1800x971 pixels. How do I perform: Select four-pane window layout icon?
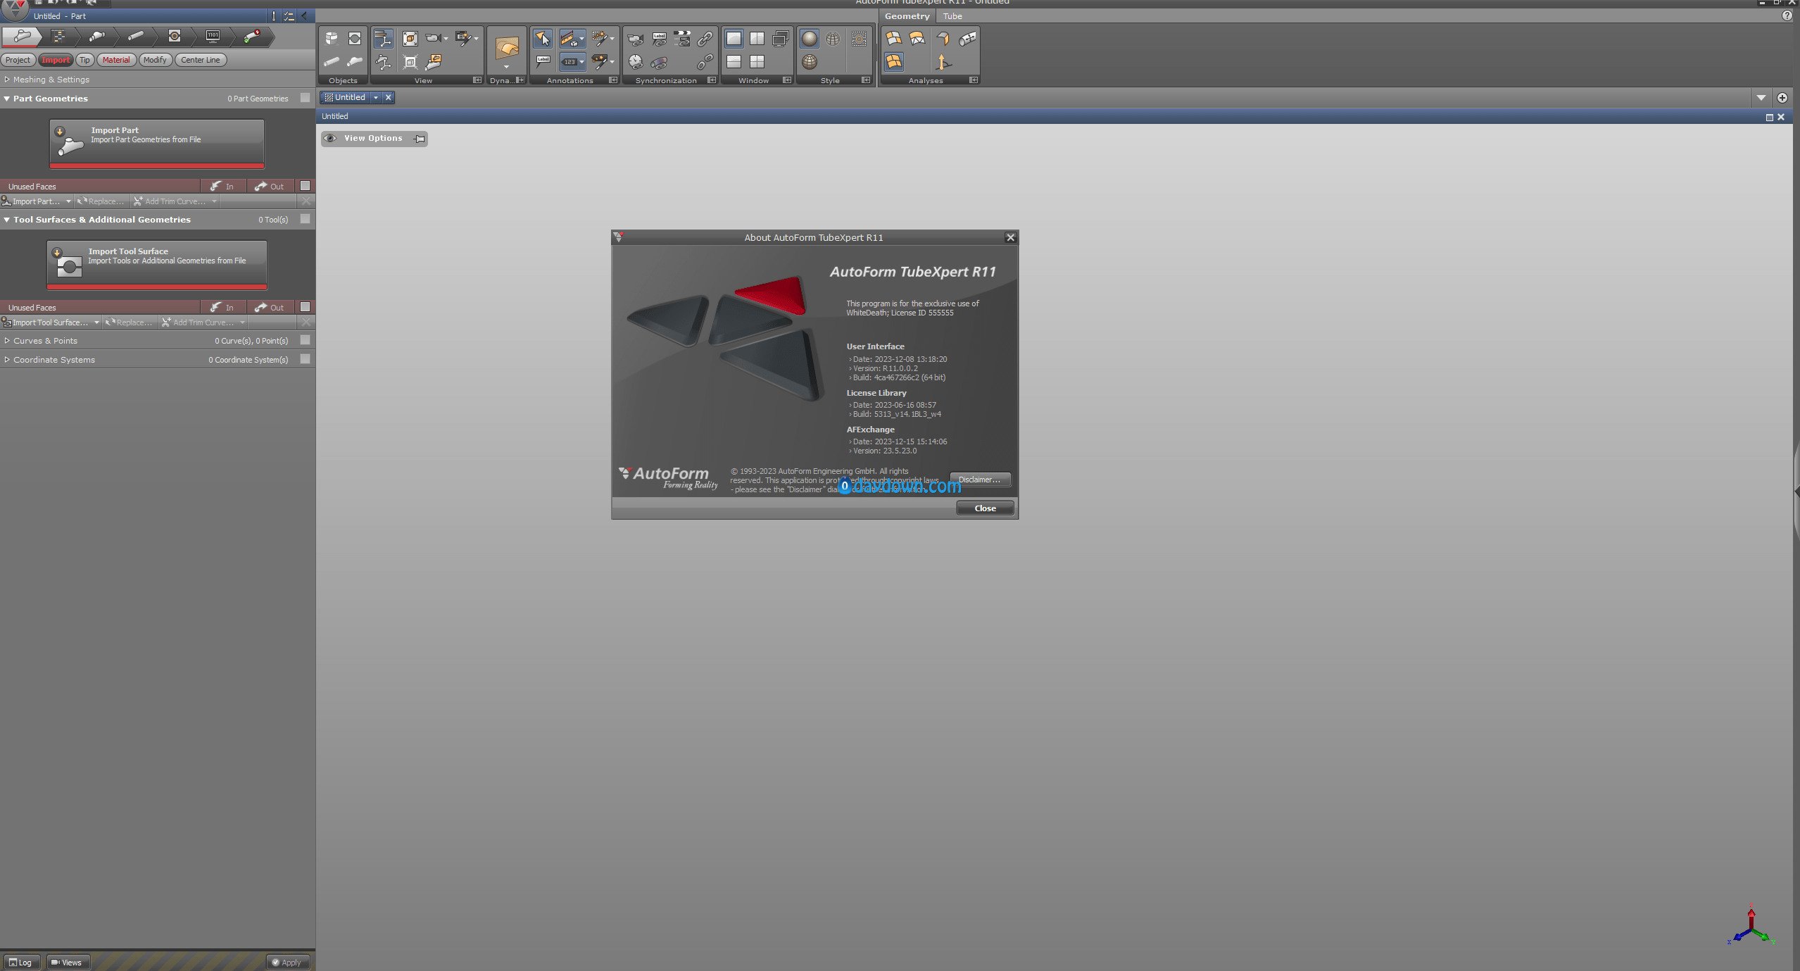pos(757,62)
